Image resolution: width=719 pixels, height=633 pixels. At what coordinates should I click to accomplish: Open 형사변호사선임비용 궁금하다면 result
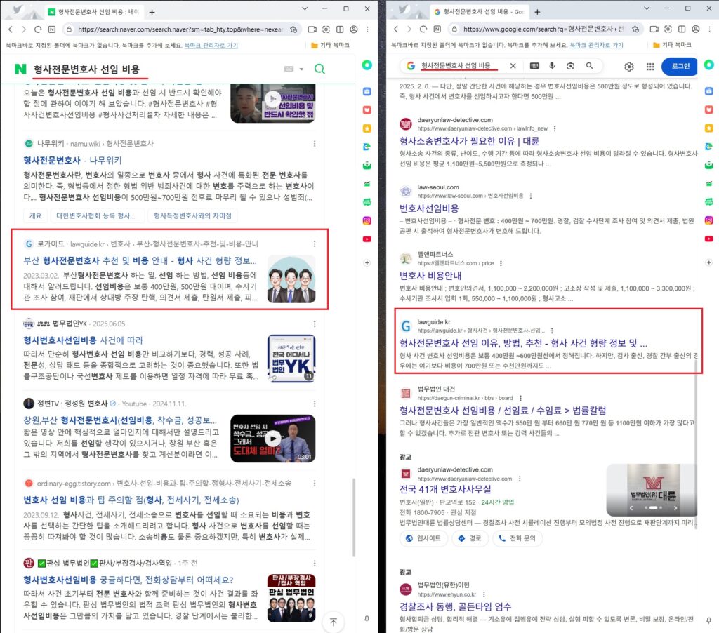coord(128,580)
